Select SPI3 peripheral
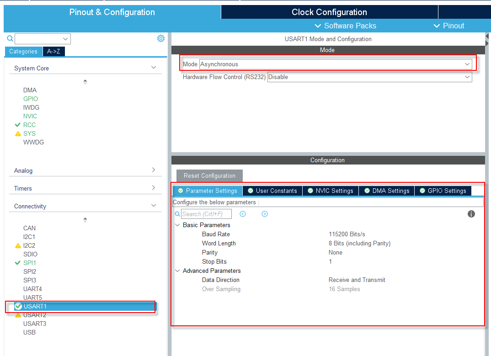 [x=30, y=280]
